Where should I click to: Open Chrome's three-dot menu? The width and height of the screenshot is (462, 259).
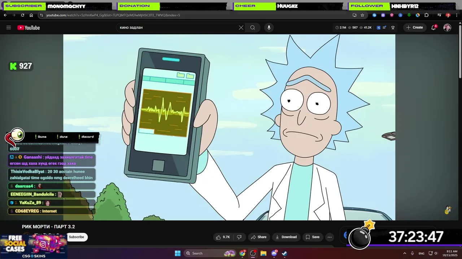coord(457,15)
